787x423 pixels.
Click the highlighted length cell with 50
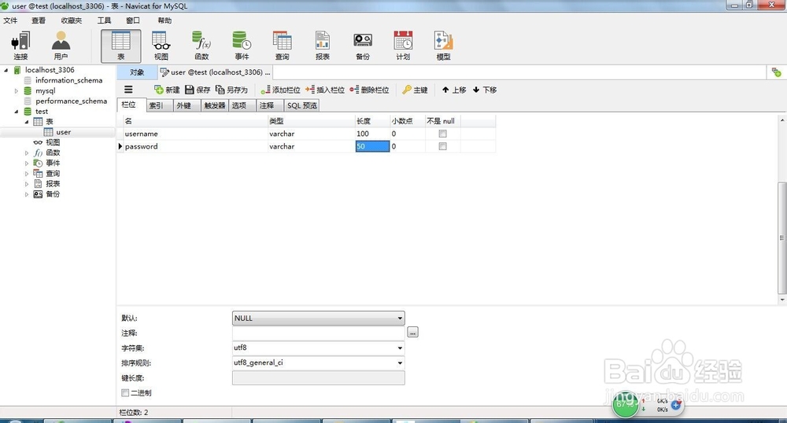pyautogui.click(x=372, y=146)
